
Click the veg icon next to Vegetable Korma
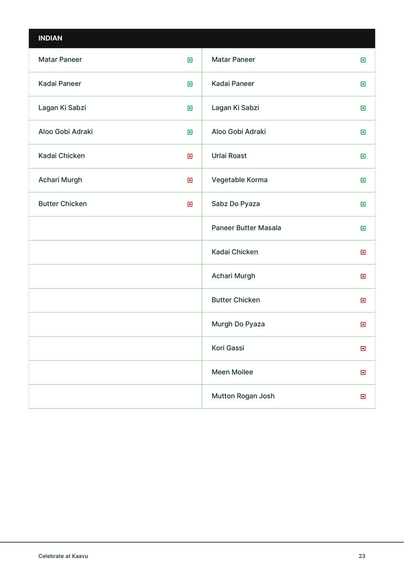pos(363,180)
